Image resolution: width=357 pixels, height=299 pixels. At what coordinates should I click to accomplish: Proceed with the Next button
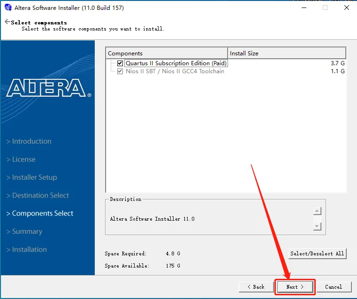[x=295, y=287]
